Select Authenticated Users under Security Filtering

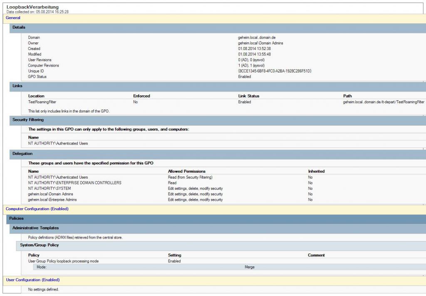[x=58, y=144]
